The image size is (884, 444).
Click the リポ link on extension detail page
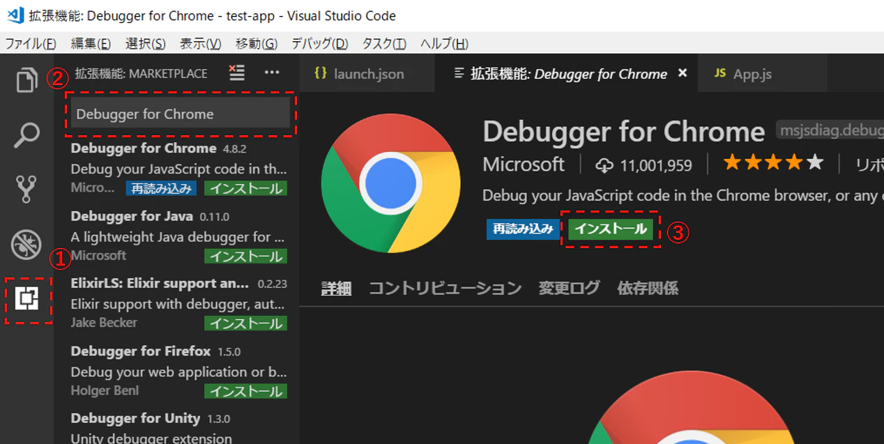point(869,165)
